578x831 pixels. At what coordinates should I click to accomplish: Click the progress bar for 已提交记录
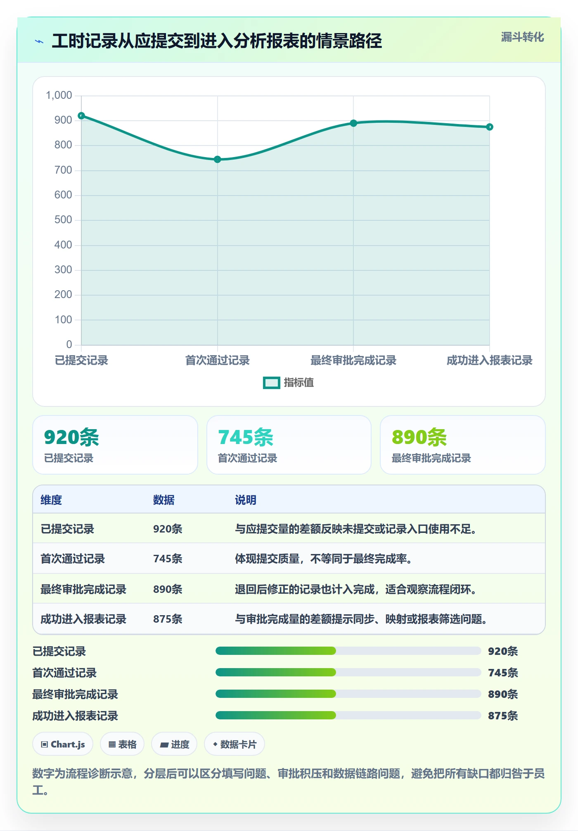(x=348, y=651)
